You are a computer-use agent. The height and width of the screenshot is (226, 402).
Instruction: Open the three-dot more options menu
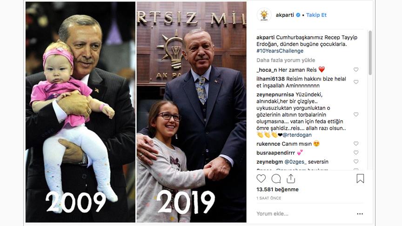pos(360,214)
